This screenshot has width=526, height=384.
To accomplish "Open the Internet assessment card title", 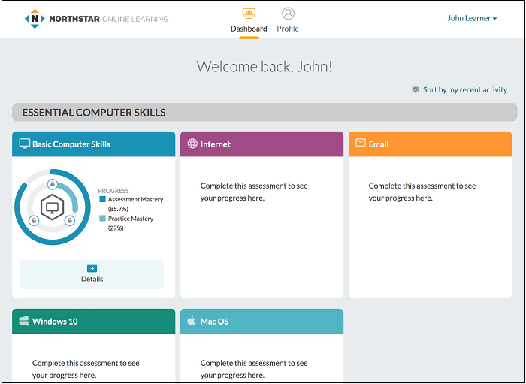I will coord(216,144).
